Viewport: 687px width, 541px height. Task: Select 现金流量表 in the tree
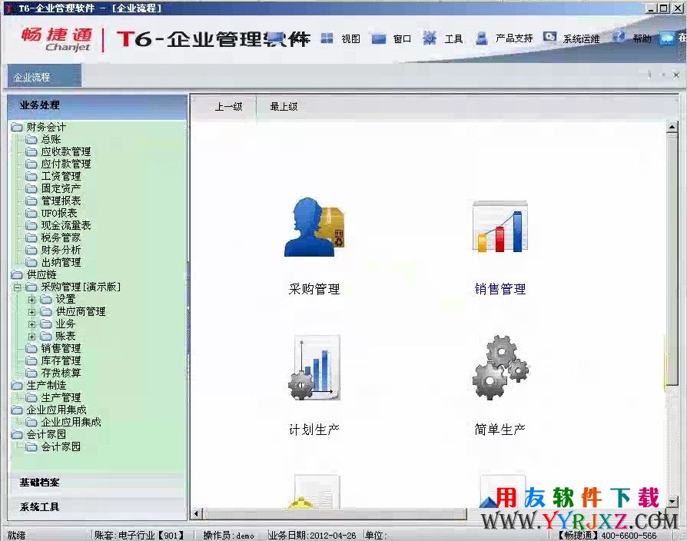pyautogui.click(x=66, y=225)
